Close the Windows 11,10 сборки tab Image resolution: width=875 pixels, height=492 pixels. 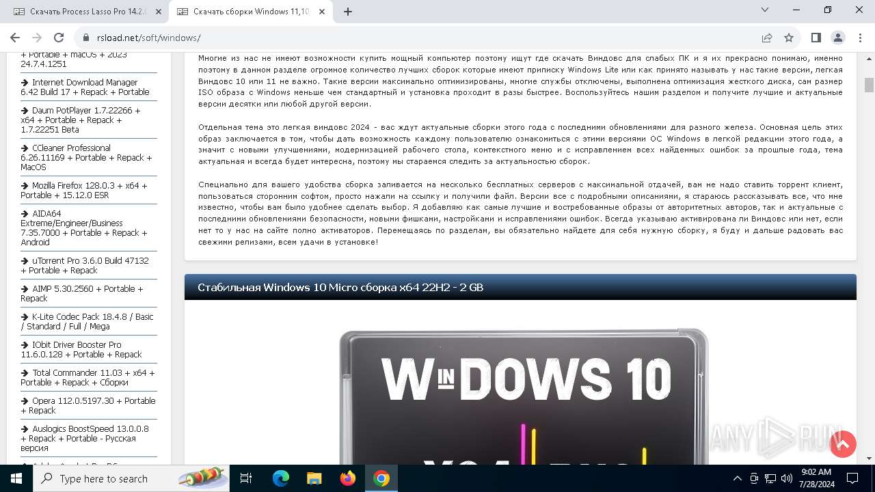(322, 12)
